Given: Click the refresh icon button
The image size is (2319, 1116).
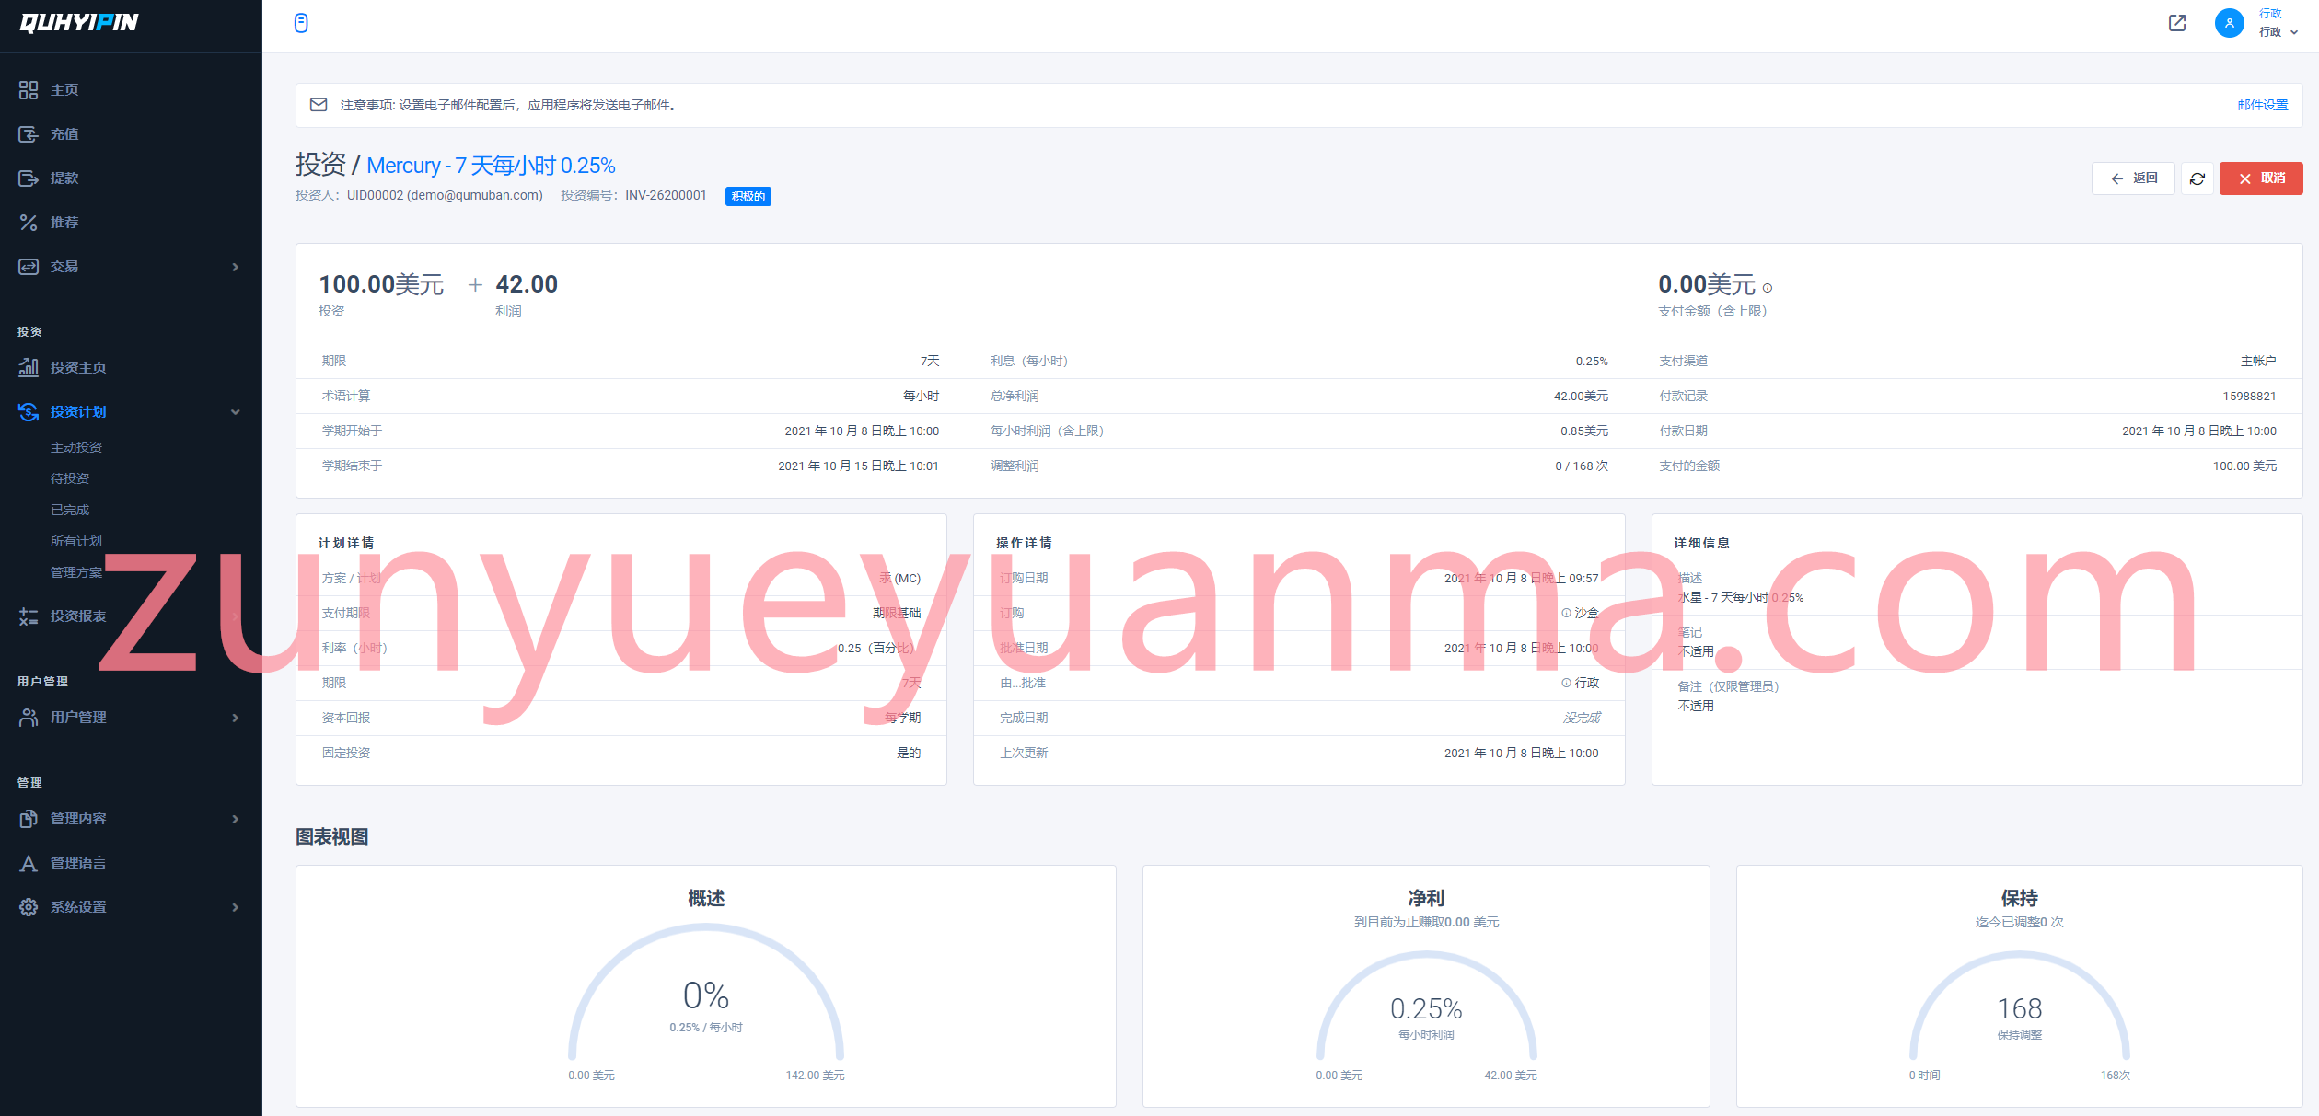Looking at the screenshot, I should pos(2197,178).
